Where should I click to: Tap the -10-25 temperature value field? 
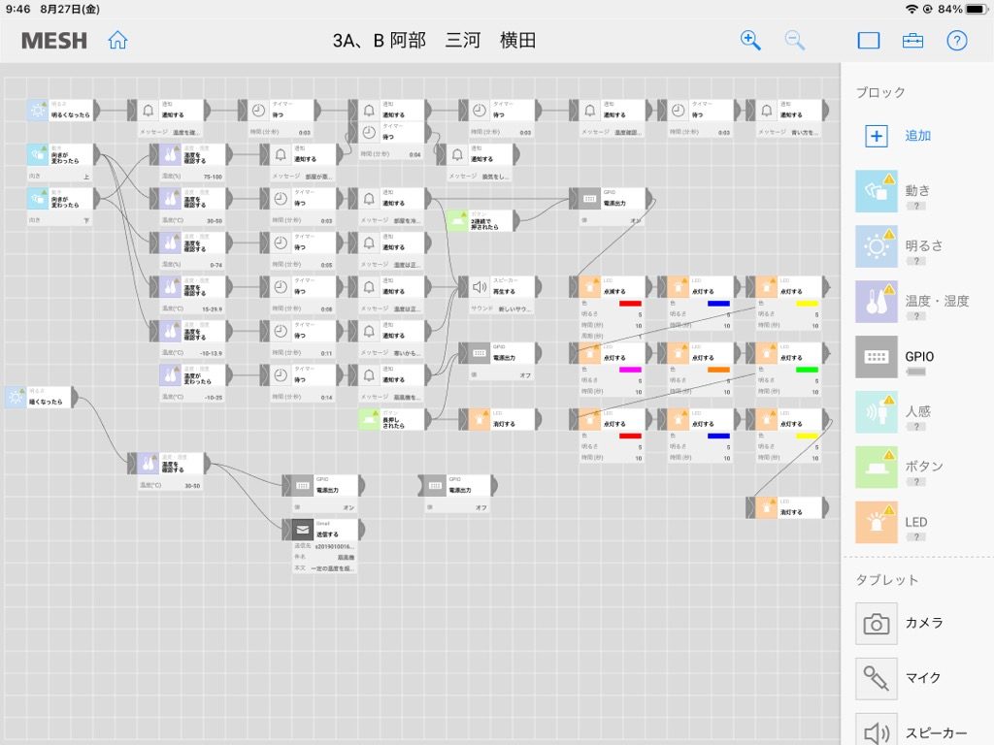point(191,397)
